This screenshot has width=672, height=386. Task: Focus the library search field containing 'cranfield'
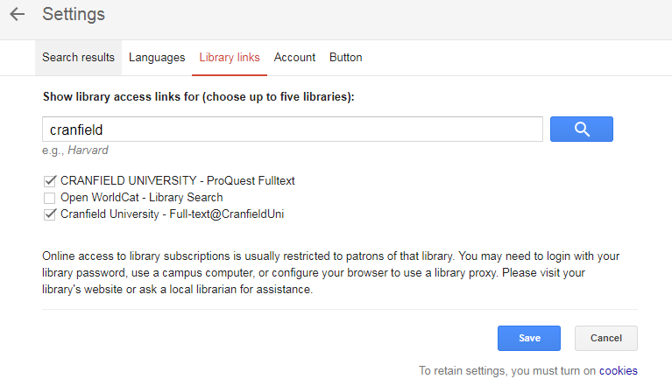pos(292,130)
